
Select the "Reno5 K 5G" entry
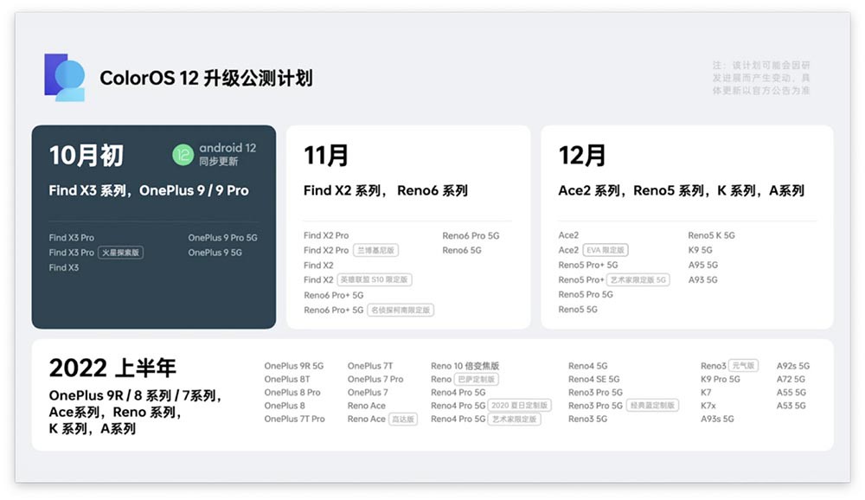[x=711, y=235]
